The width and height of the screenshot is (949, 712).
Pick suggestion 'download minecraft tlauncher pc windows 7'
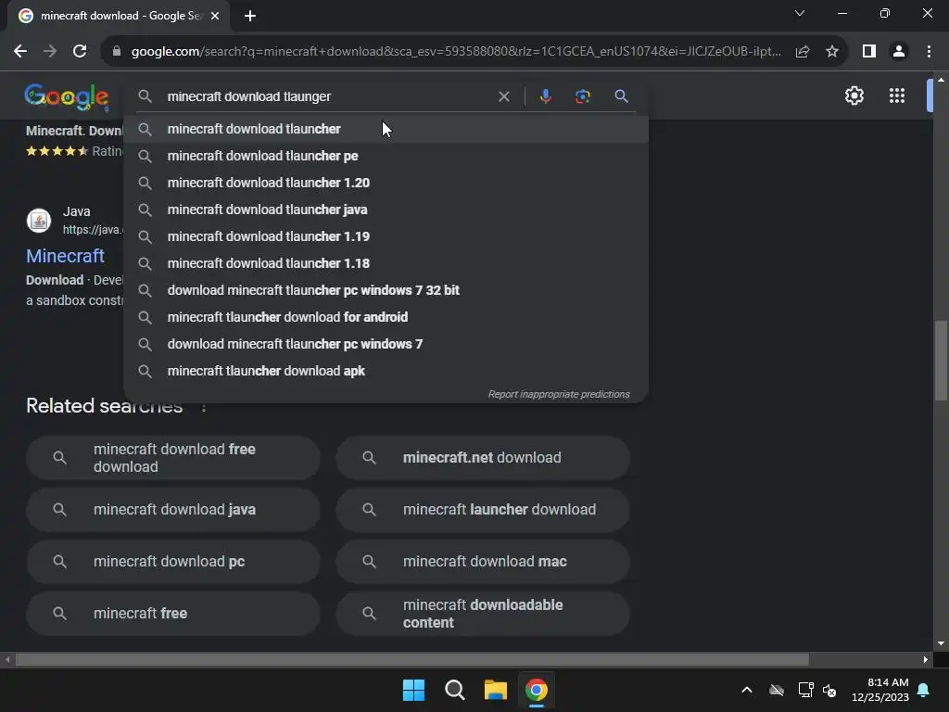[386, 344]
